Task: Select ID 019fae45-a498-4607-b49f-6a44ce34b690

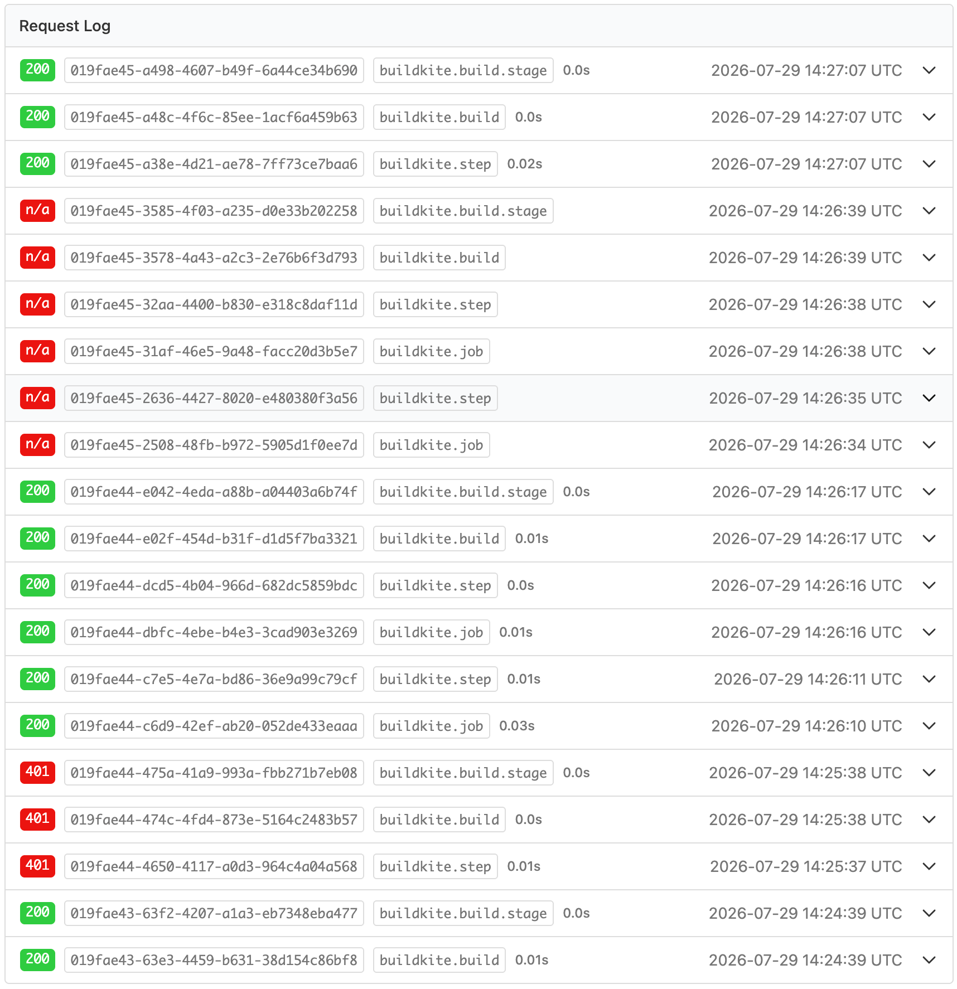Action: pyautogui.click(x=214, y=70)
